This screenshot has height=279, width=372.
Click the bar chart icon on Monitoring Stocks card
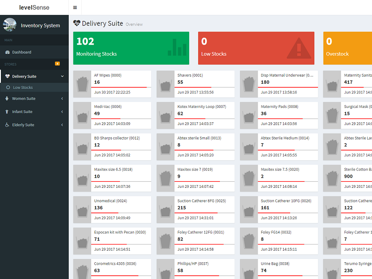pos(177,47)
